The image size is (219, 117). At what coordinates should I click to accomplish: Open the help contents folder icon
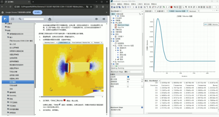(x=5, y=19)
